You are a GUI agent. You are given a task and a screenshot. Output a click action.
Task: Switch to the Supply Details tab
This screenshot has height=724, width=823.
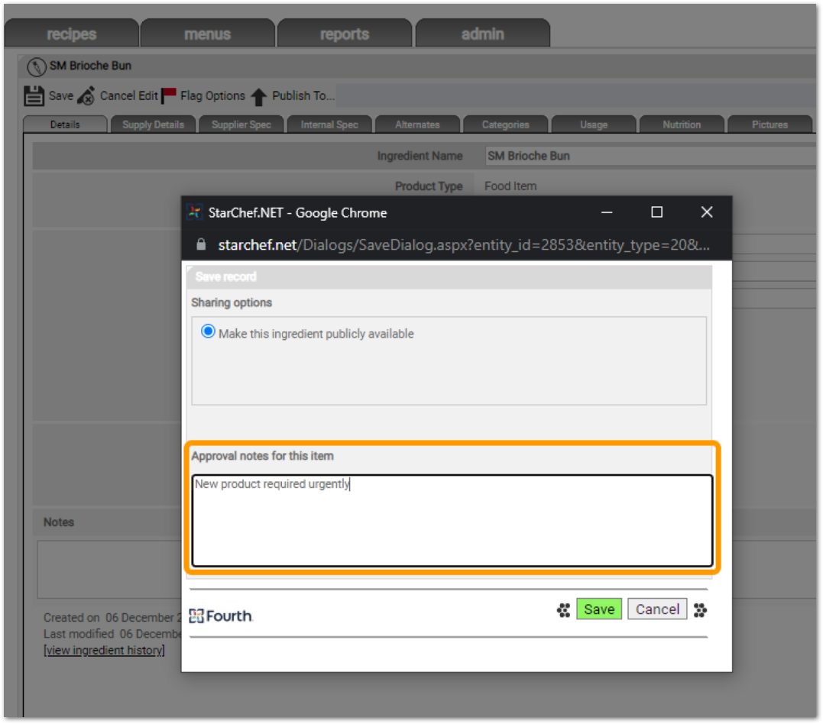pos(154,124)
